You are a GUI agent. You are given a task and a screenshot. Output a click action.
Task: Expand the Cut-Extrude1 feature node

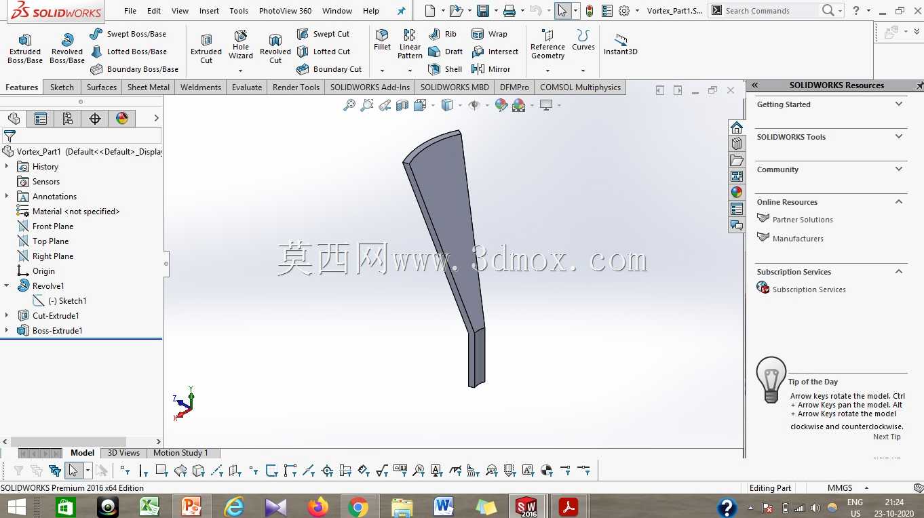7,316
